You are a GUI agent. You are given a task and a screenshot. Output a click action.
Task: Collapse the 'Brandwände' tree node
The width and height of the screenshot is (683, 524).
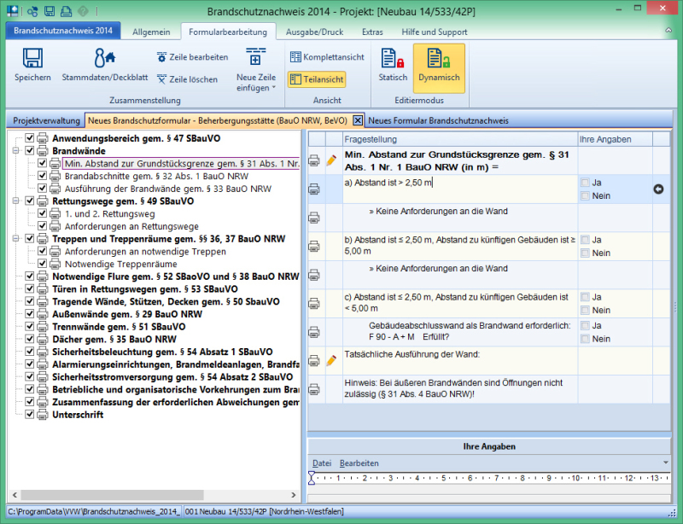point(16,151)
